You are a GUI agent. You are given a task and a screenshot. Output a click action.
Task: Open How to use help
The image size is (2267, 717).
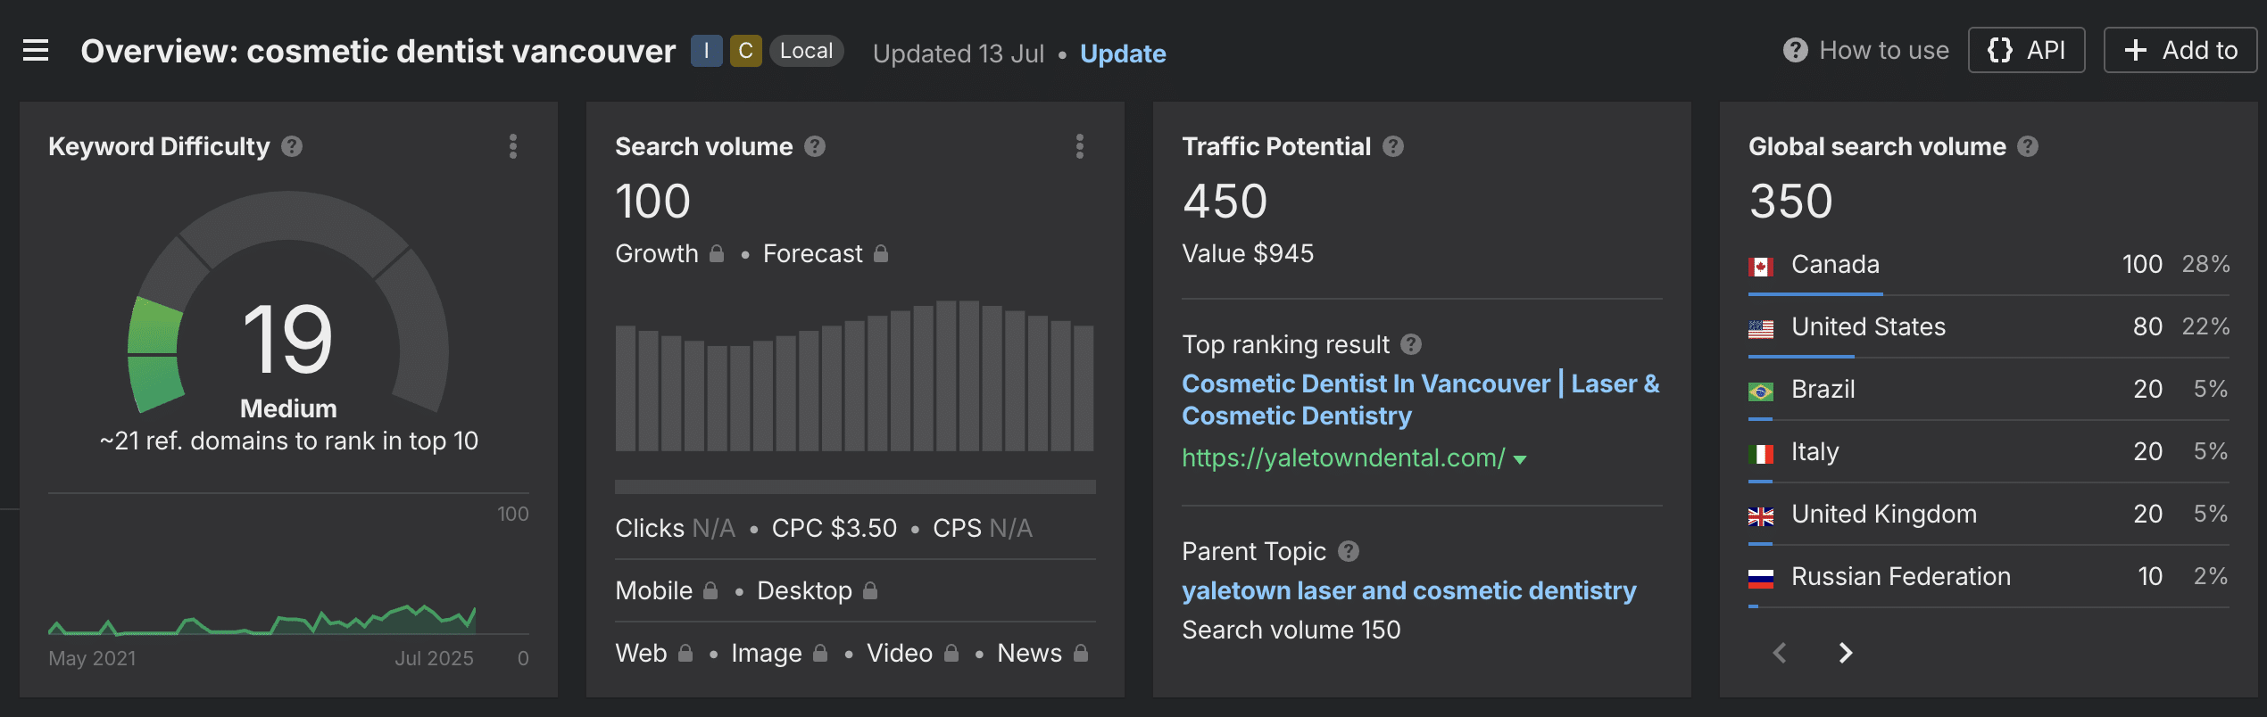1866,50
